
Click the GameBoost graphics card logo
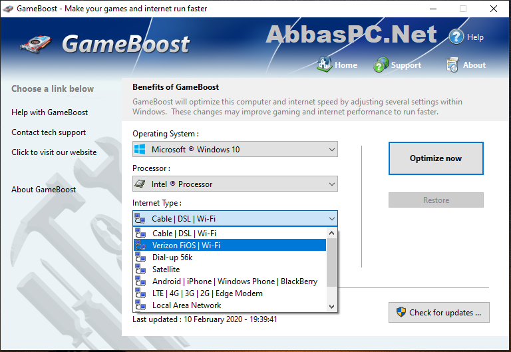tap(35, 44)
